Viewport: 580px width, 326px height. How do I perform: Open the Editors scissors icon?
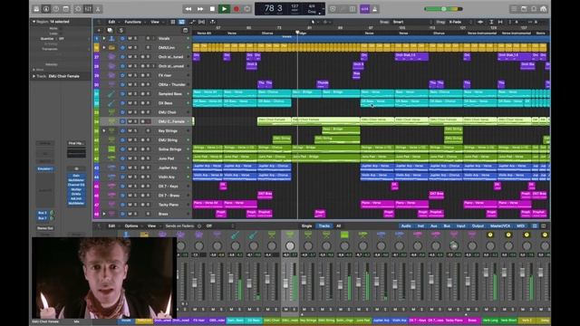click(98, 9)
